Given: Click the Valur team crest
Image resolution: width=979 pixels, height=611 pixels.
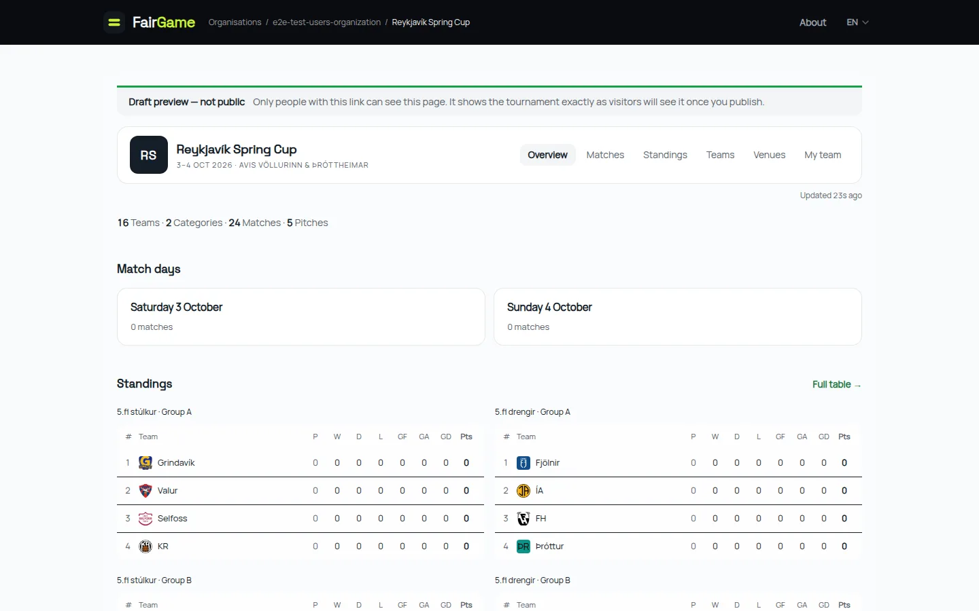Looking at the screenshot, I should coord(145,491).
